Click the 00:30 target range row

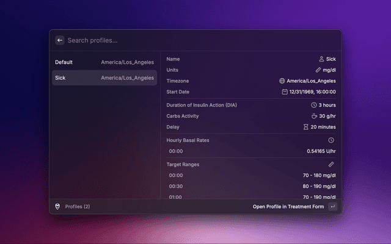click(250, 187)
